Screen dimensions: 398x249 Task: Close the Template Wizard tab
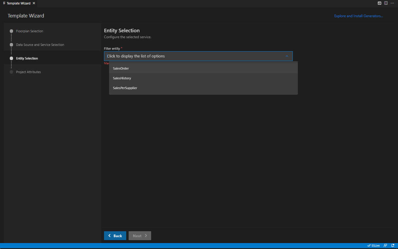tap(34, 3)
